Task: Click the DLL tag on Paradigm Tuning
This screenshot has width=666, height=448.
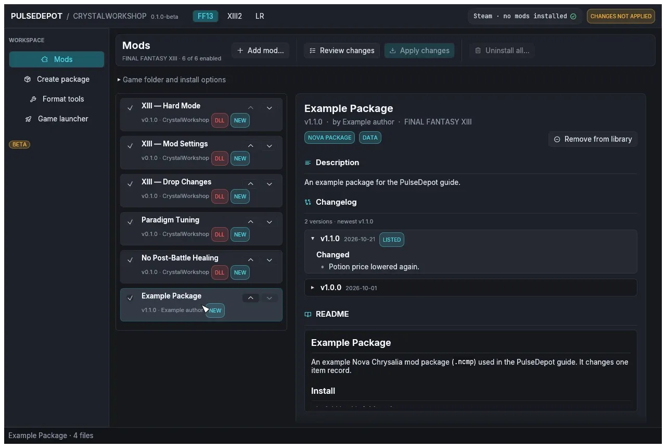Action: point(220,234)
